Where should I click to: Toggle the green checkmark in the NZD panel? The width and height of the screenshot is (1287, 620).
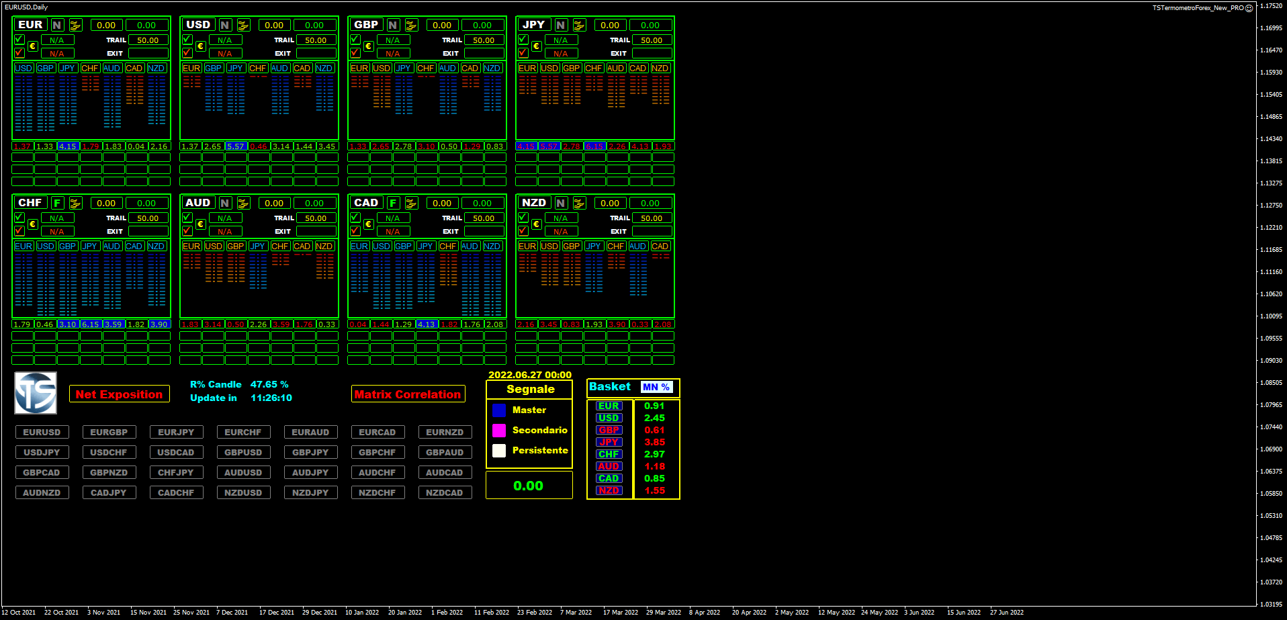click(x=523, y=217)
